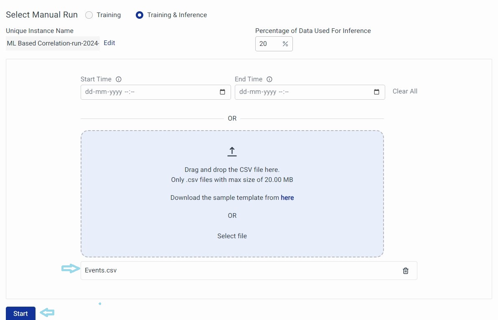Click the upload arrow icon
Image resolution: width=498 pixels, height=320 pixels.
click(232, 152)
